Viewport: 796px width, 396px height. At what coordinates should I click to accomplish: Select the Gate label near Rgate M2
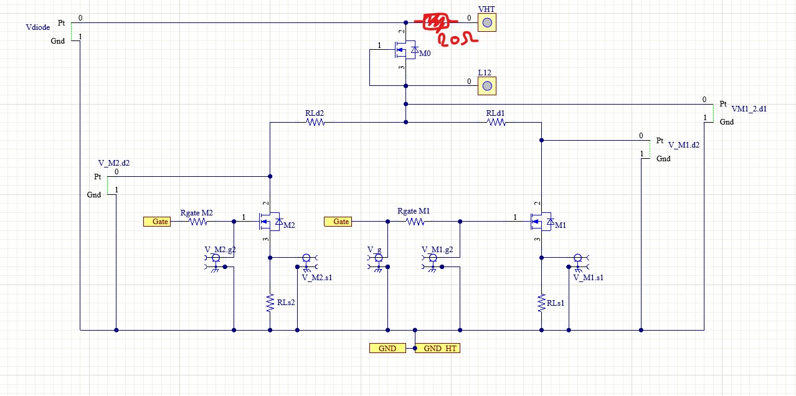(156, 222)
